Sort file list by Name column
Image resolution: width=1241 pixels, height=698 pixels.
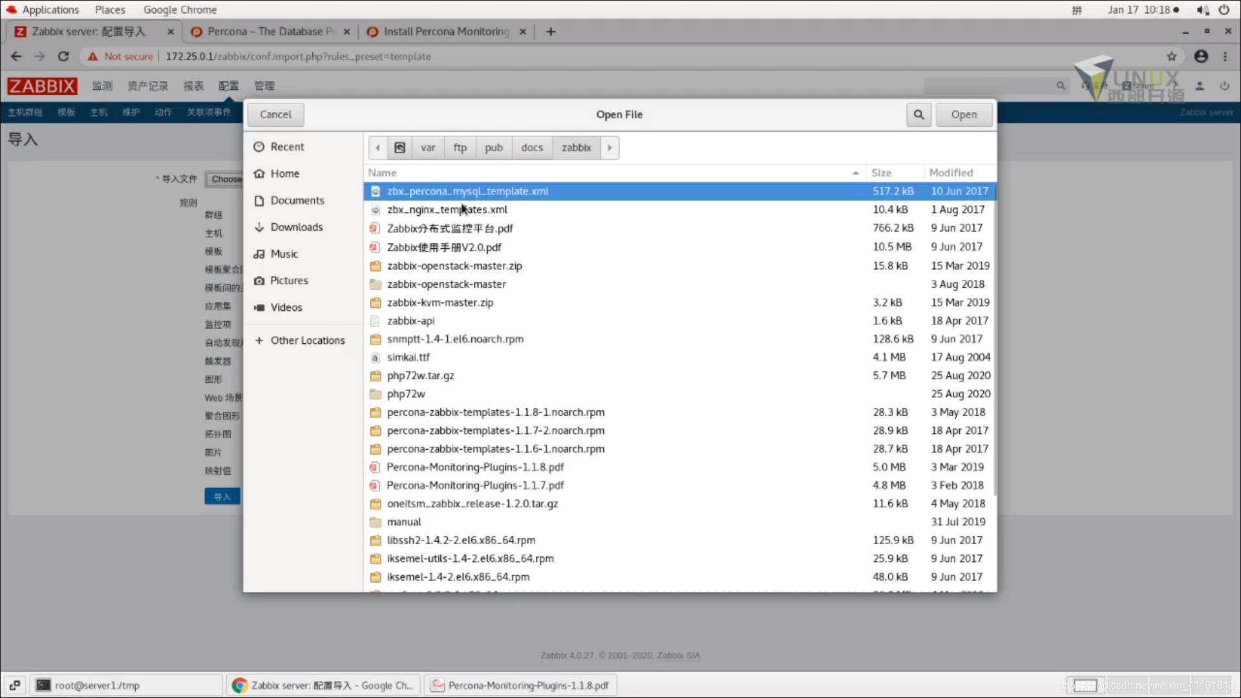pyautogui.click(x=614, y=173)
